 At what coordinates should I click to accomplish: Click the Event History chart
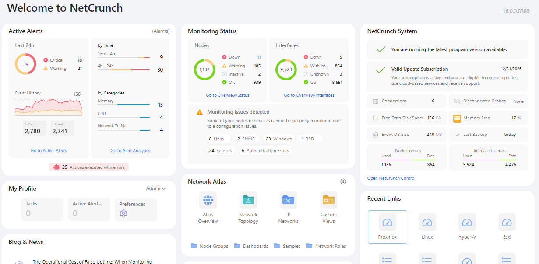pos(49,107)
